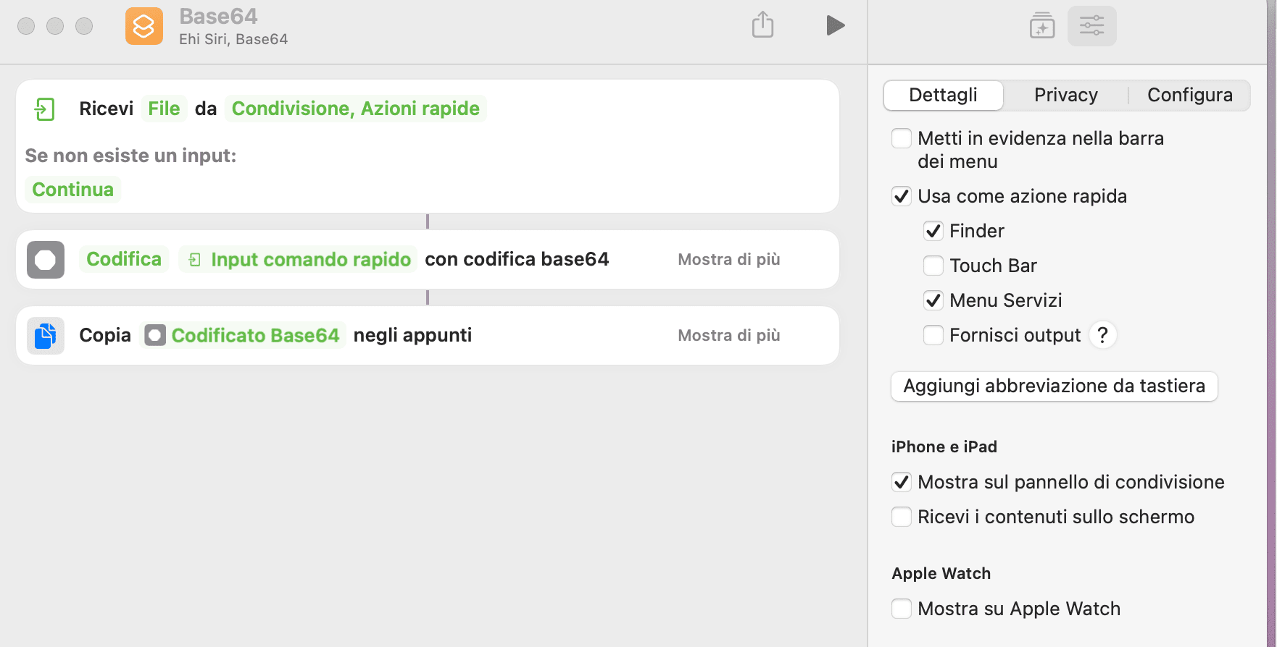This screenshot has width=1277, height=647.
Task: Toggle the shortcut details settings icon
Action: 1091,26
